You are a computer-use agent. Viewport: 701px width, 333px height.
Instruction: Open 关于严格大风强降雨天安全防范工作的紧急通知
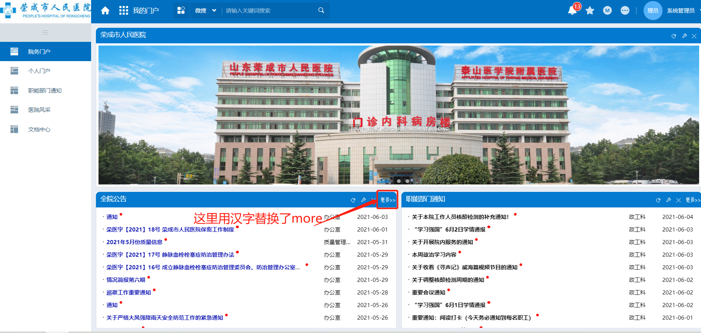(165, 318)
